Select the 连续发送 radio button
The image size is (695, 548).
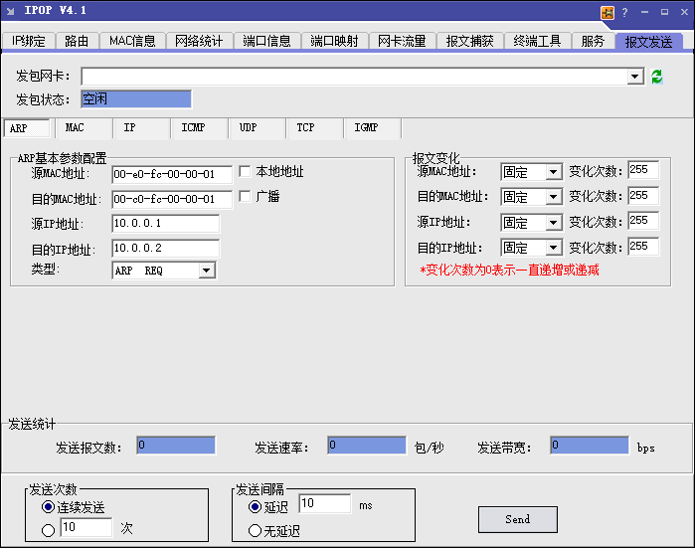tap(49, 507)
